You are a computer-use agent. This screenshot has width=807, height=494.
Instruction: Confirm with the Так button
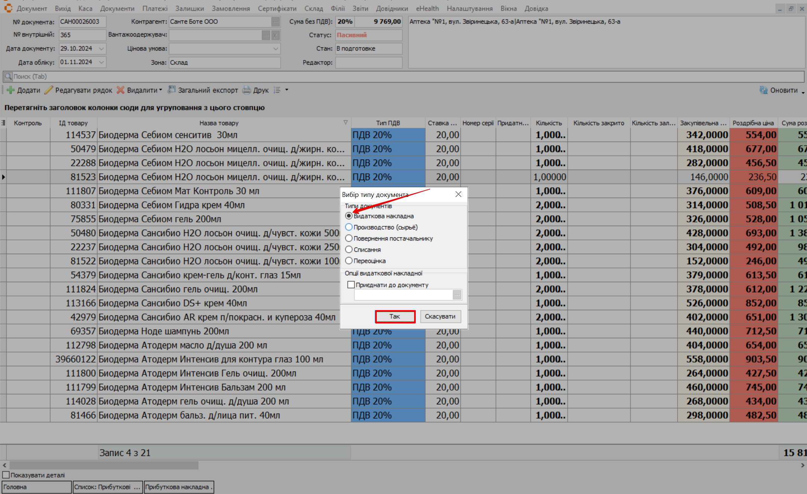[395, 317]
